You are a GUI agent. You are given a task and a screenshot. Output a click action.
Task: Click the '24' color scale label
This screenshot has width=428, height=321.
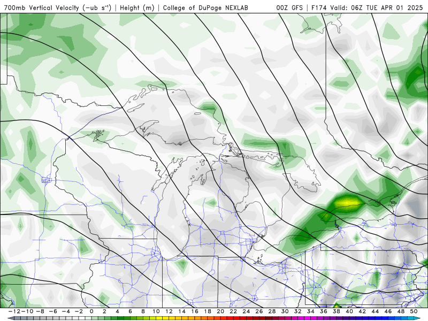pos(247,311)
